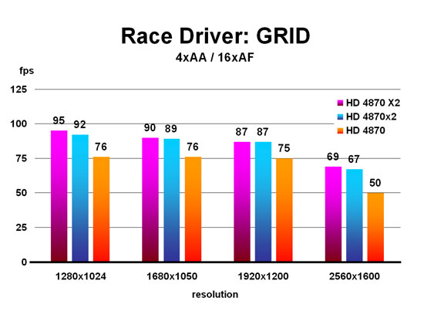
Task: Click the orange HD 4870 legend swatch
Action: (340, 130)
